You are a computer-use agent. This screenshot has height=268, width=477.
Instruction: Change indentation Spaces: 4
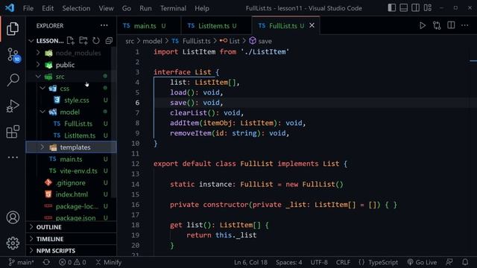289,262
